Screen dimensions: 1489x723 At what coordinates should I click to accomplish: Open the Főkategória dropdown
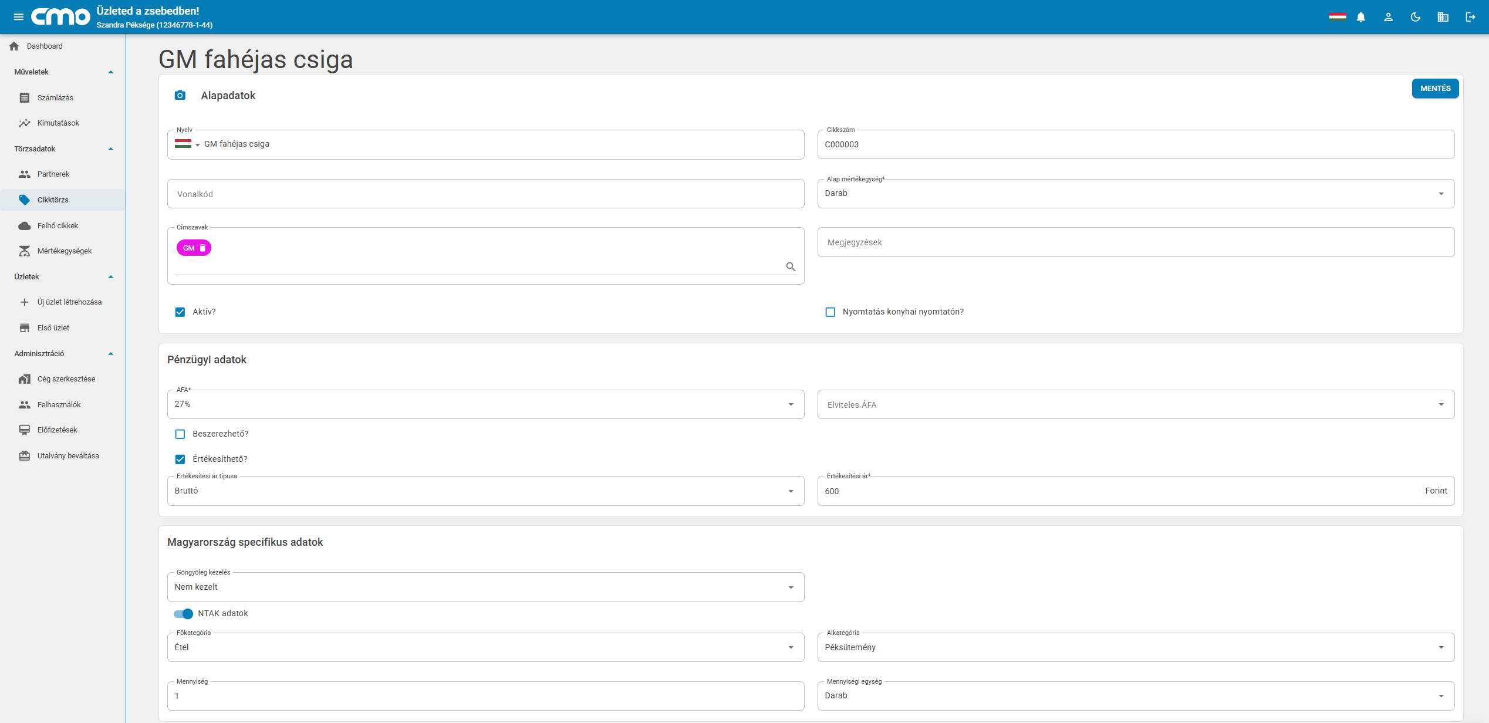(485, 647)
